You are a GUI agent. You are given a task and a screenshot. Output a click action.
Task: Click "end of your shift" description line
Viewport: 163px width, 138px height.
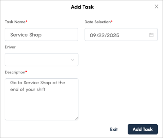28,90
